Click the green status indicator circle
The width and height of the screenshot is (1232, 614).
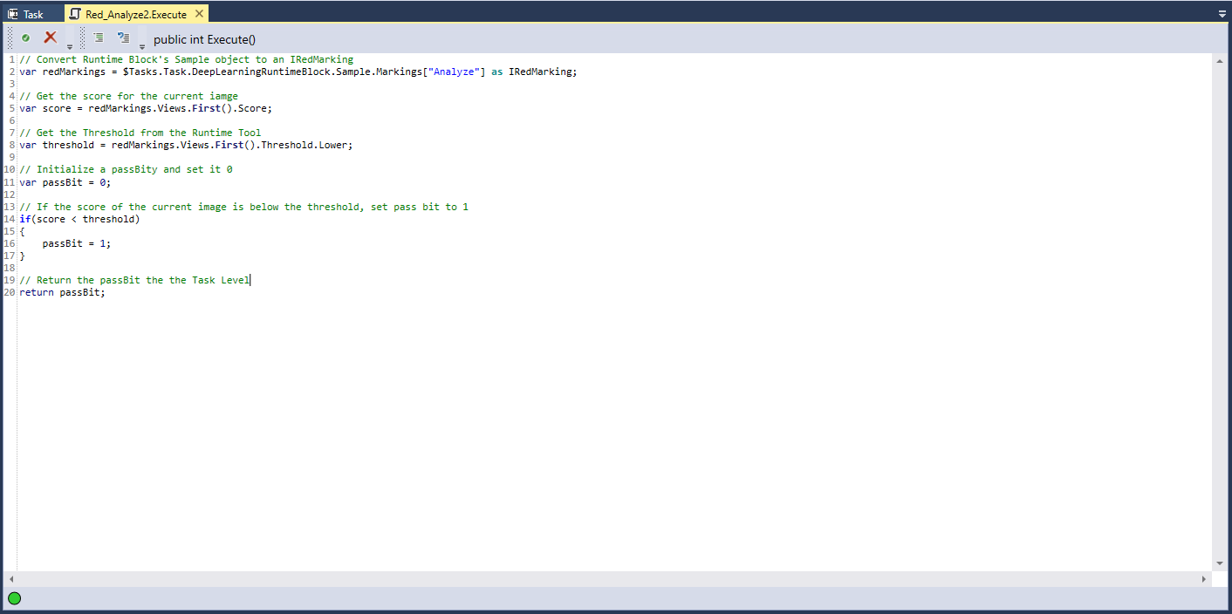15,598
